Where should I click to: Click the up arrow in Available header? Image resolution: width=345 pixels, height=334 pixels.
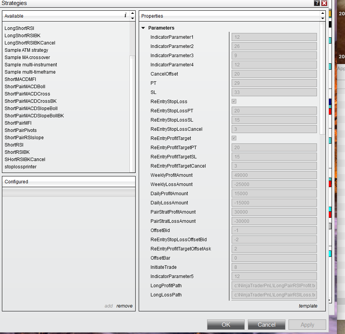tap(133, 13)
